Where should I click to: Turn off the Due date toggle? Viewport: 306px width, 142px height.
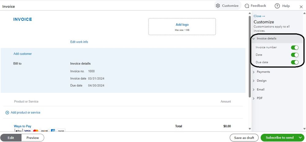tap(294, 63)
